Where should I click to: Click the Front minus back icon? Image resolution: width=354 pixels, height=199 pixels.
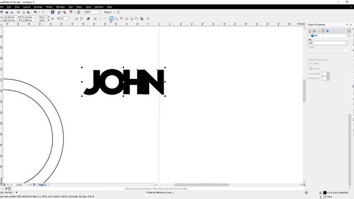132,19
